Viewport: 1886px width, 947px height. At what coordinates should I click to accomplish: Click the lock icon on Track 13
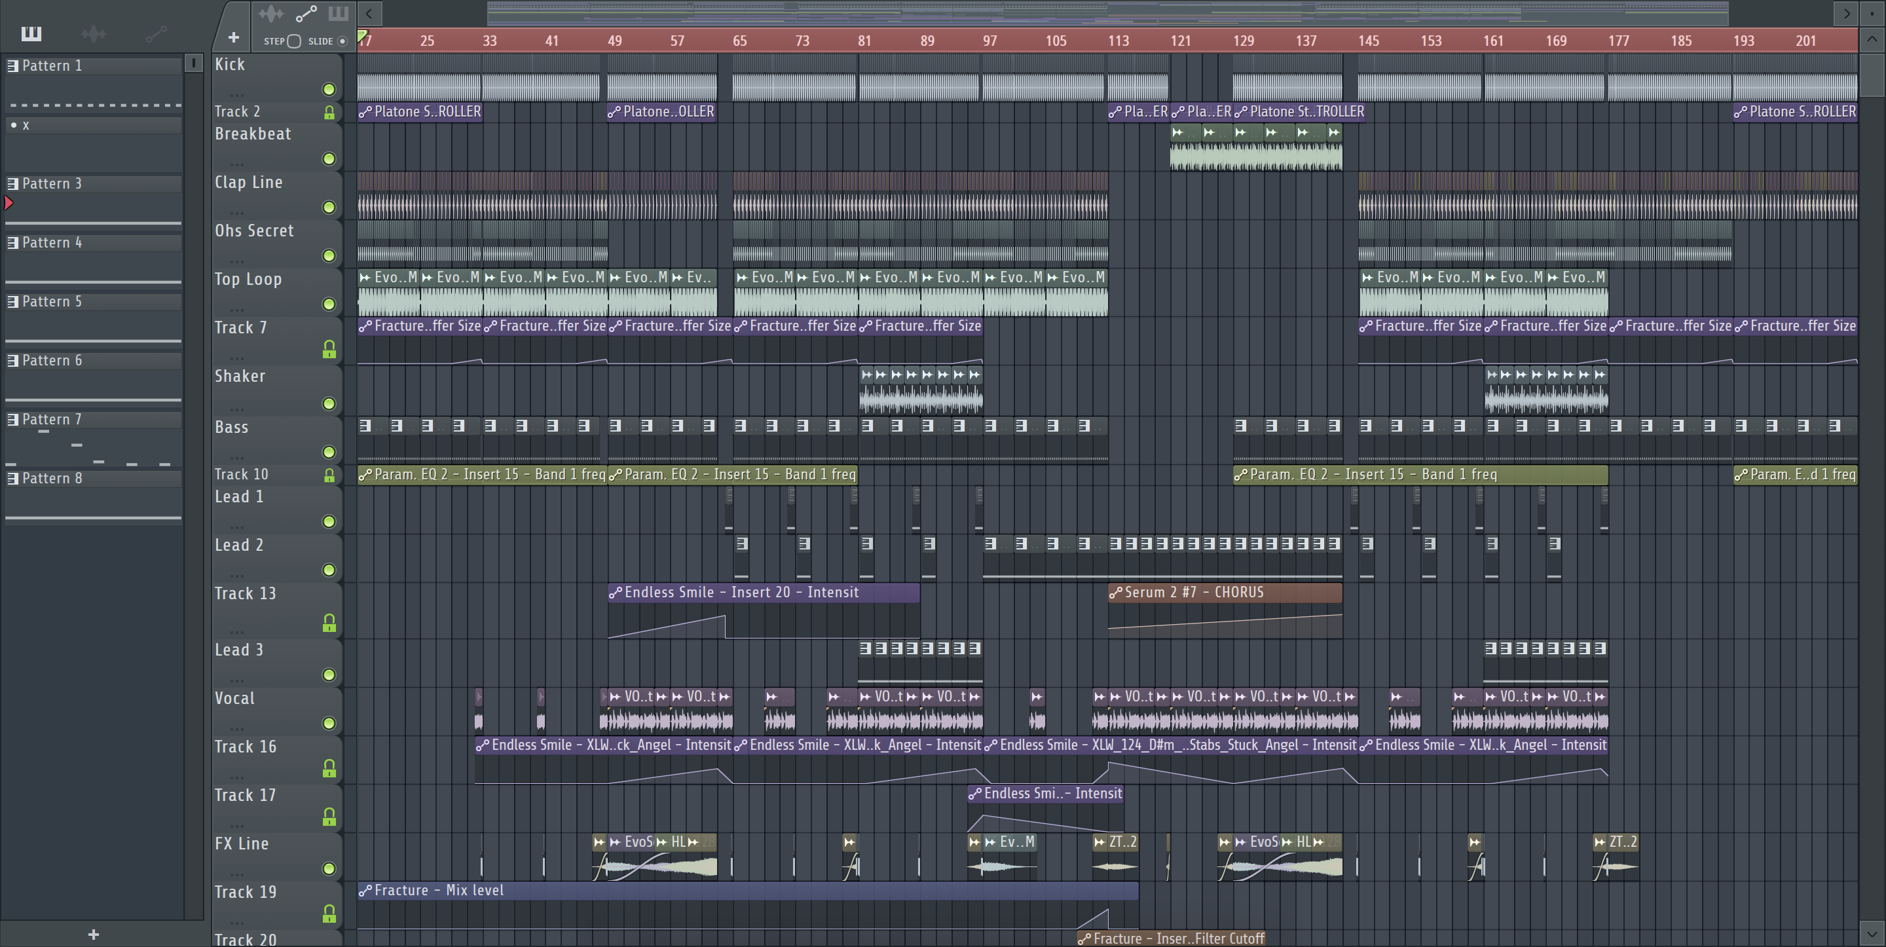[329, 623]
